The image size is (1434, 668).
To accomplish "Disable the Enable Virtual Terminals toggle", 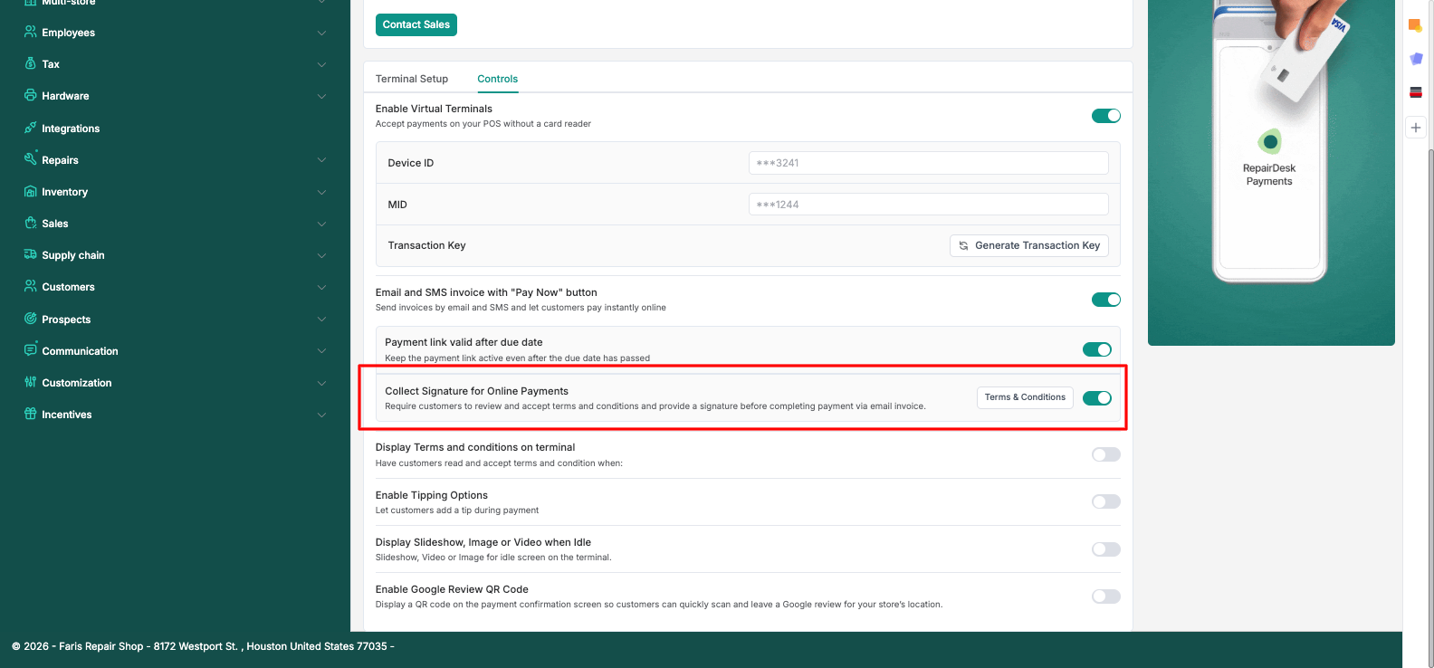I will [x=1106, y=116].
